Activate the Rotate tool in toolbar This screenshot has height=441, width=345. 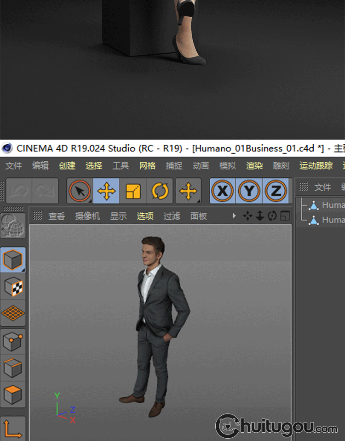160,191
